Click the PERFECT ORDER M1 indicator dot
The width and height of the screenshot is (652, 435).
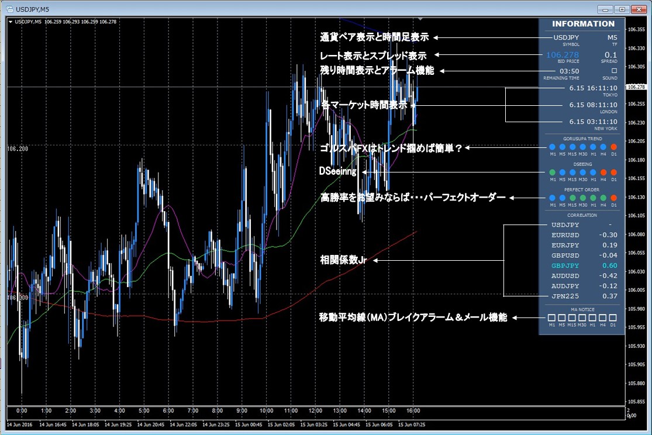(552, 198)
